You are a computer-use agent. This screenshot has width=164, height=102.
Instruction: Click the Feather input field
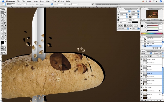(x=24, y=4)
